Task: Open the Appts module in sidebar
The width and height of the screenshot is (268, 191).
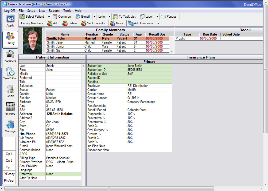Action: (10, 21)
